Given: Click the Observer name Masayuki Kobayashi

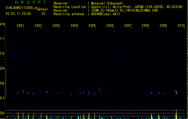Looking at the screenshot, I should (107, 3).
